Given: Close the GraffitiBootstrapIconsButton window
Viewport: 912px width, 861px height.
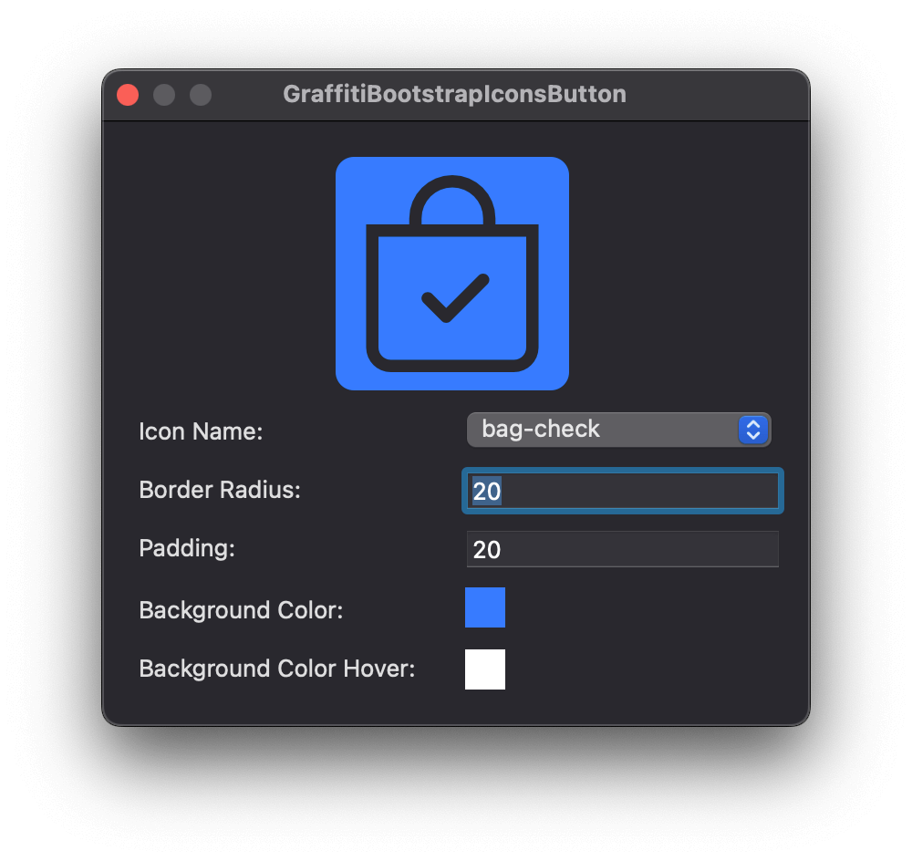Looking at the screenshot, I should click(128, 95).
